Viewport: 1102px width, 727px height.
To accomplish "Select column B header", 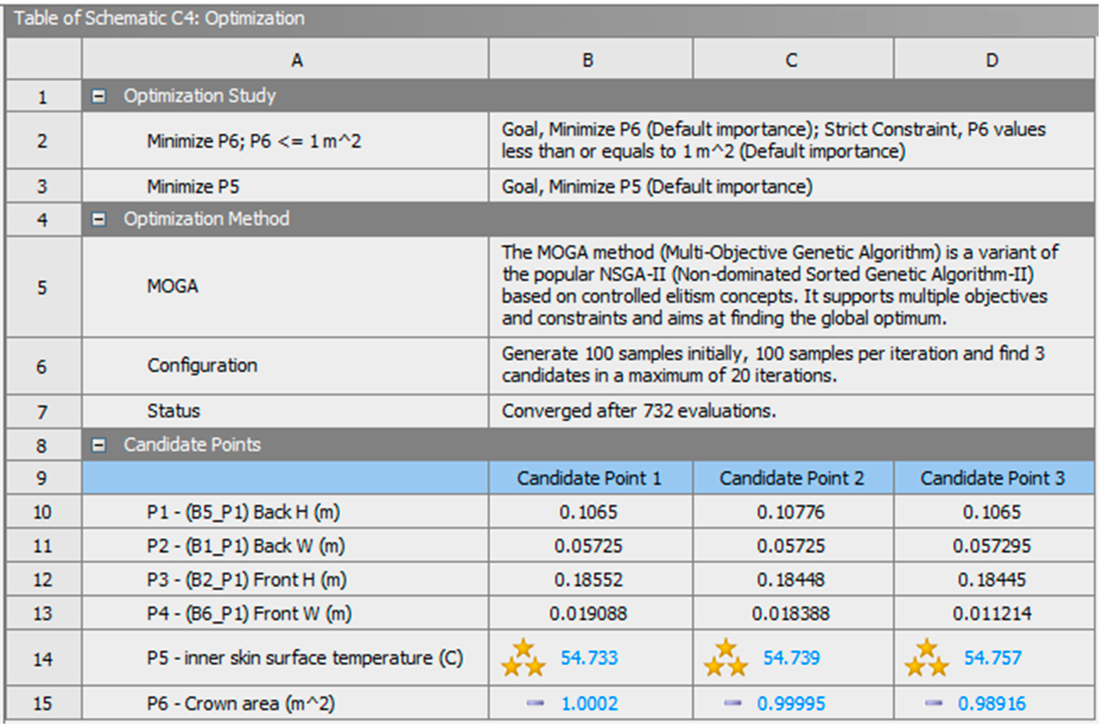I will [591, 59].
